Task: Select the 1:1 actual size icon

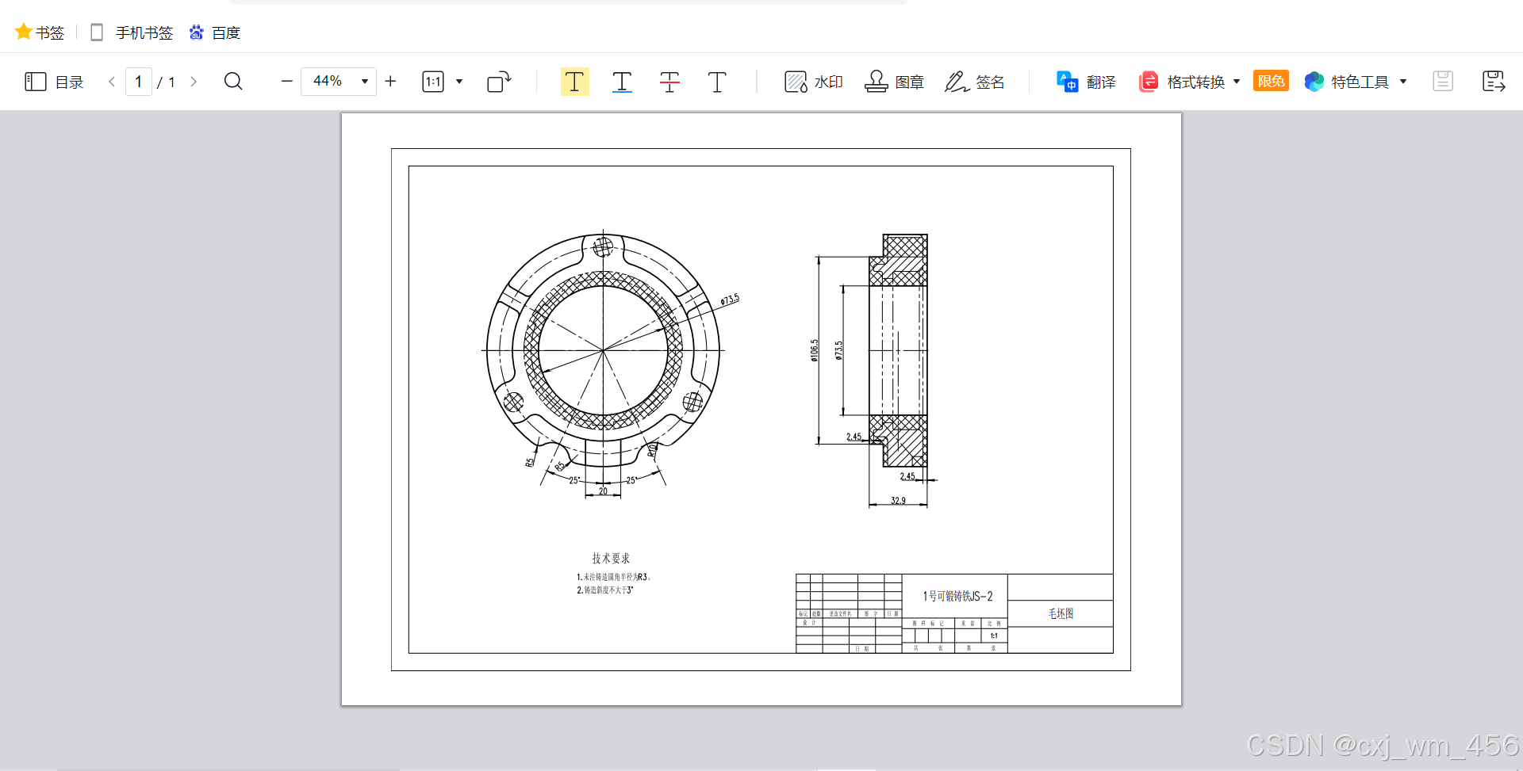Action: click(433, 82)
